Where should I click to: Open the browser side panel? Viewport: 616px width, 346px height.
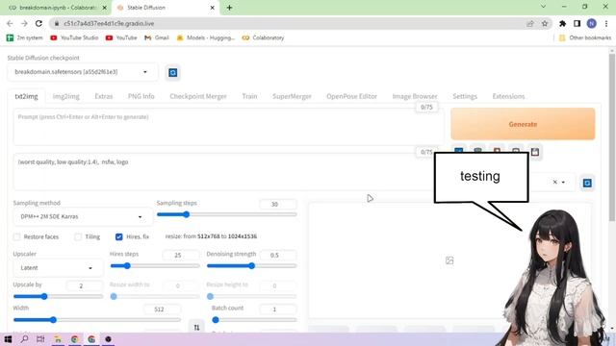pyautogui.click(x=577, y=23)
